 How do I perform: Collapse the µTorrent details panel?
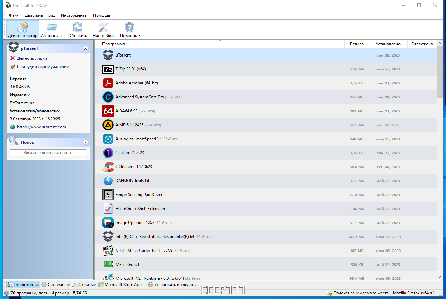(x=85, y=48)
